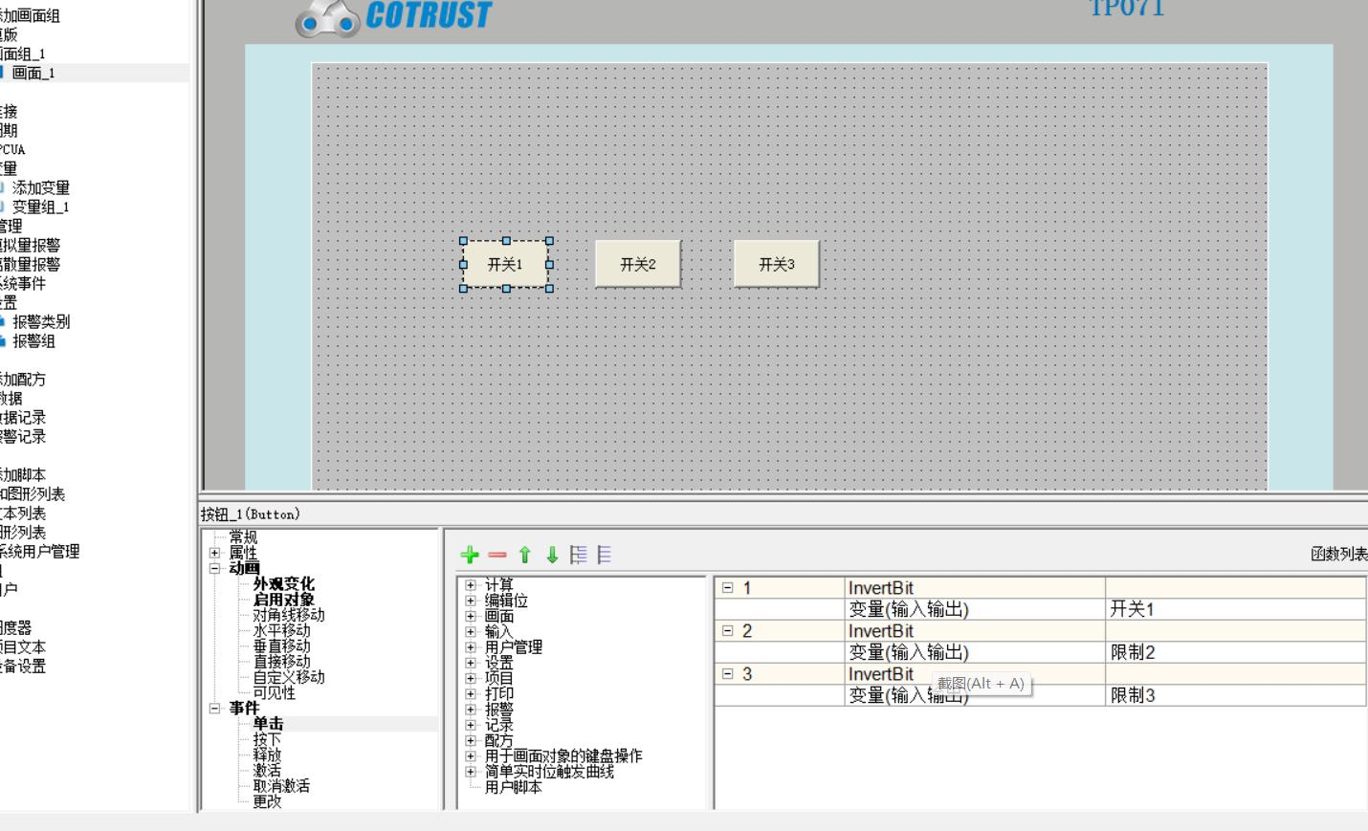1368x831 pixels.
Task: Select the 取消激活 event
Action: tap(281, 785)
